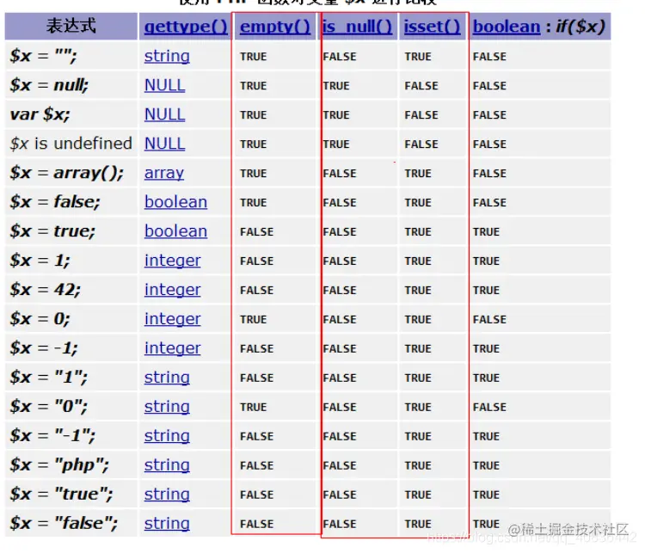The width and height of the screenshot is (645, 553).
Task: Click integer link in $x = -1 row
Action: click(172, 348)
